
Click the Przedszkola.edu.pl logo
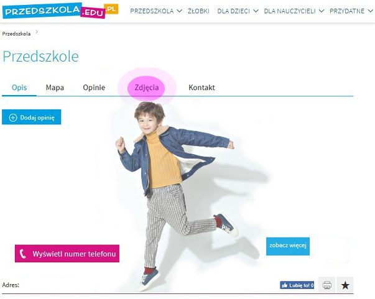pos(60,11)
